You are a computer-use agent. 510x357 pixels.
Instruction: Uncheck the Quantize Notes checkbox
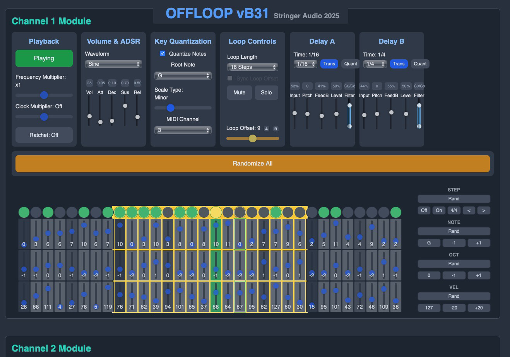click(x=163, y=54)
